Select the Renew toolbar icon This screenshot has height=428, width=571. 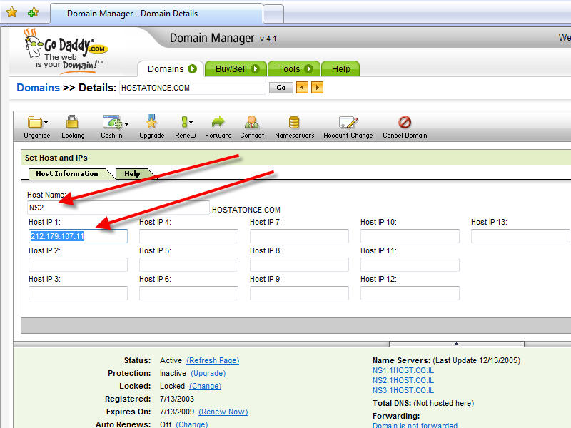[185, 123]
